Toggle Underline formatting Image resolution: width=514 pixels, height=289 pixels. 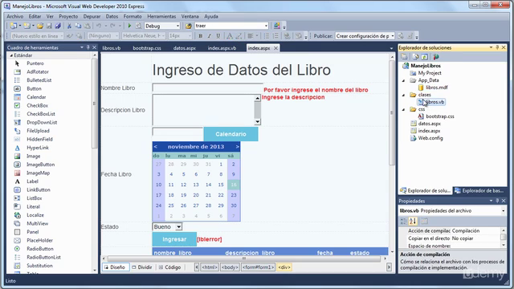coord(218,36)
